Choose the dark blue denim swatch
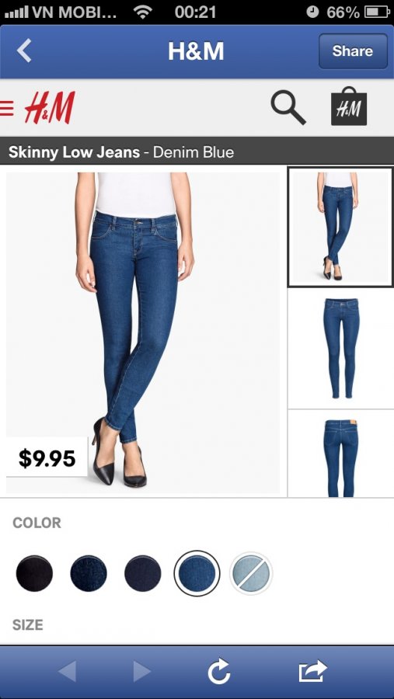 89,573
